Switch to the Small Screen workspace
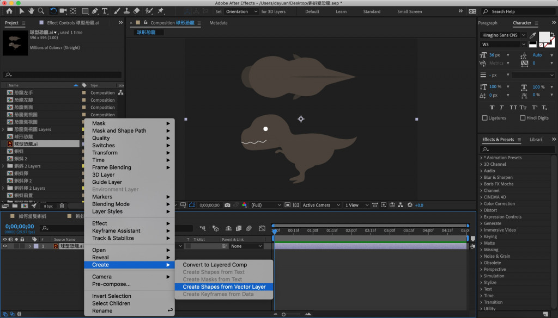 click(409, 11)
